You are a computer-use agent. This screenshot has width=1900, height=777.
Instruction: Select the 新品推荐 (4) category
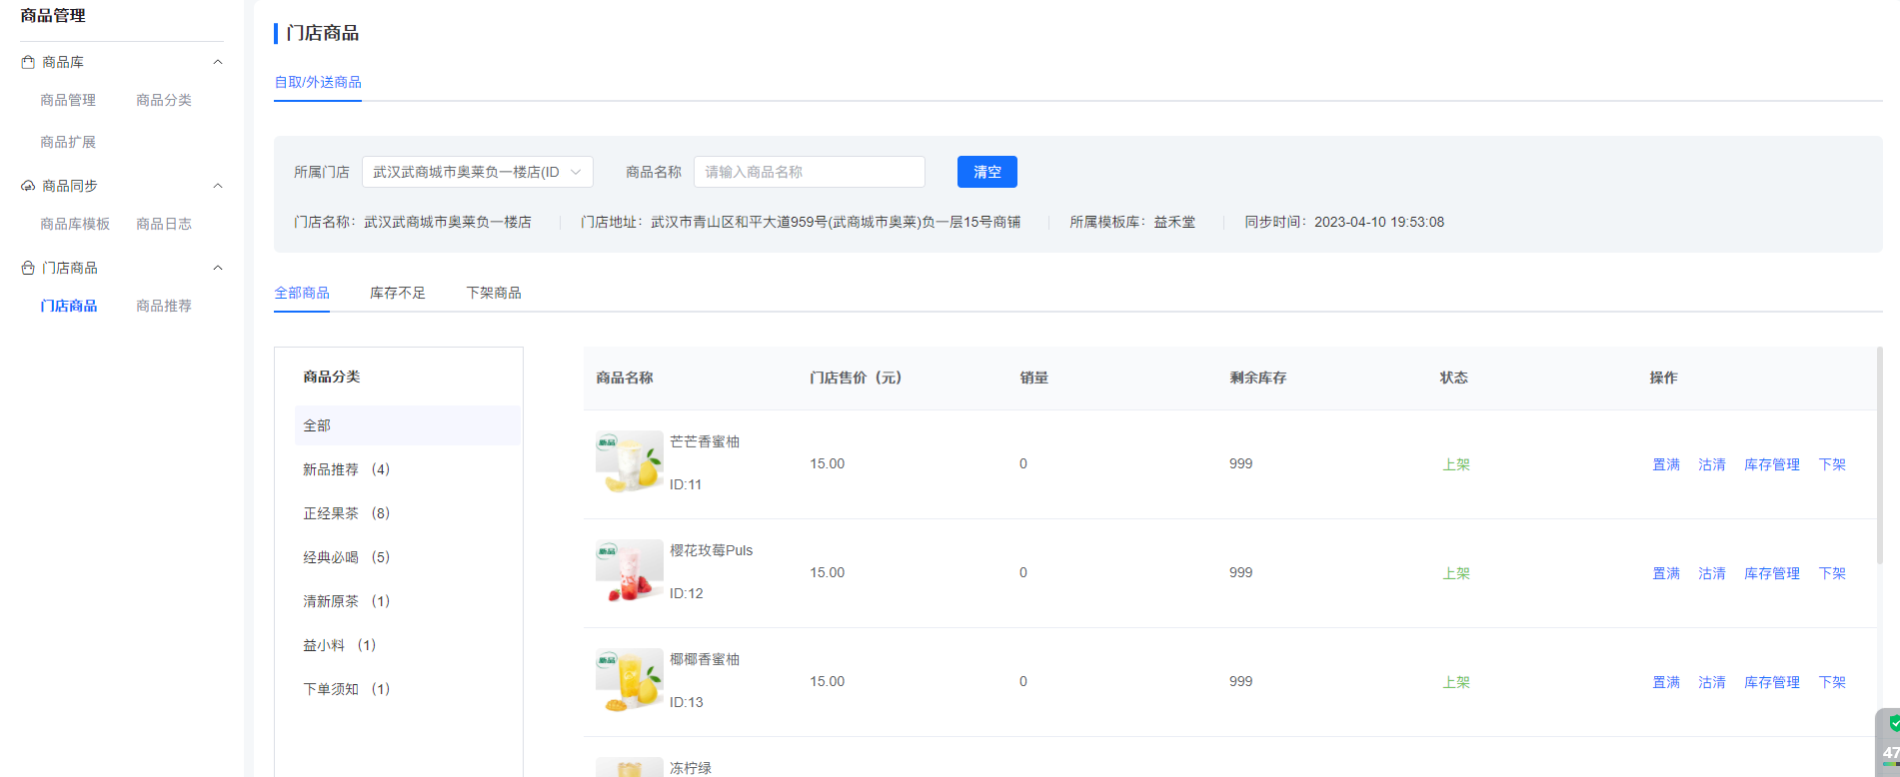point(347,469)
